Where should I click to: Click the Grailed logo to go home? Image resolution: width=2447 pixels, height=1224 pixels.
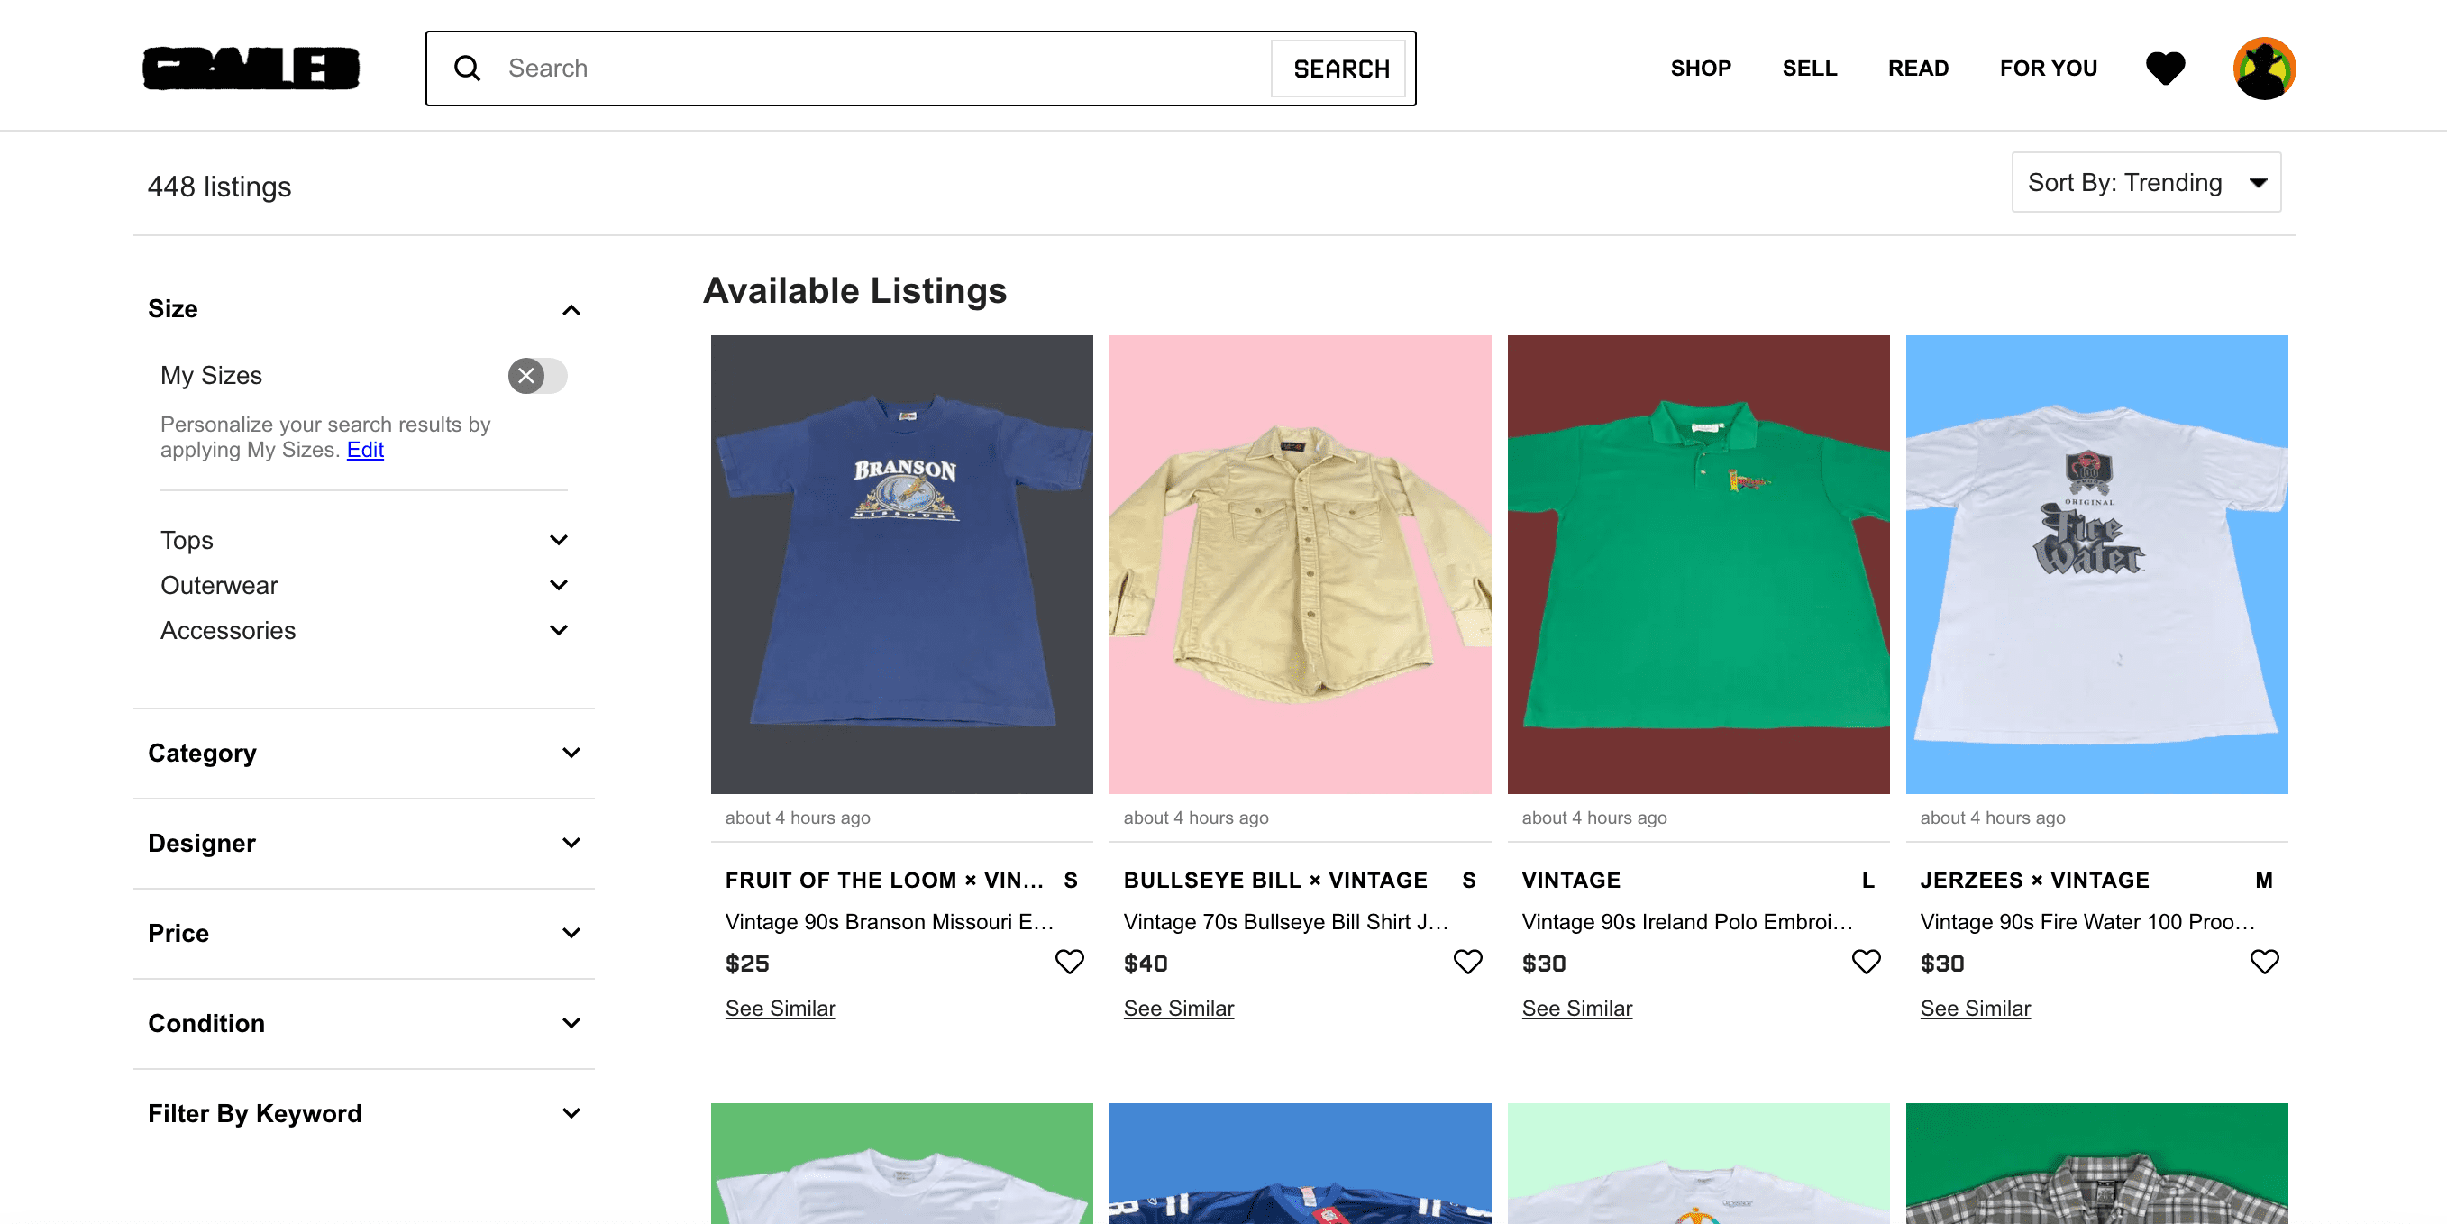(251, 69)
